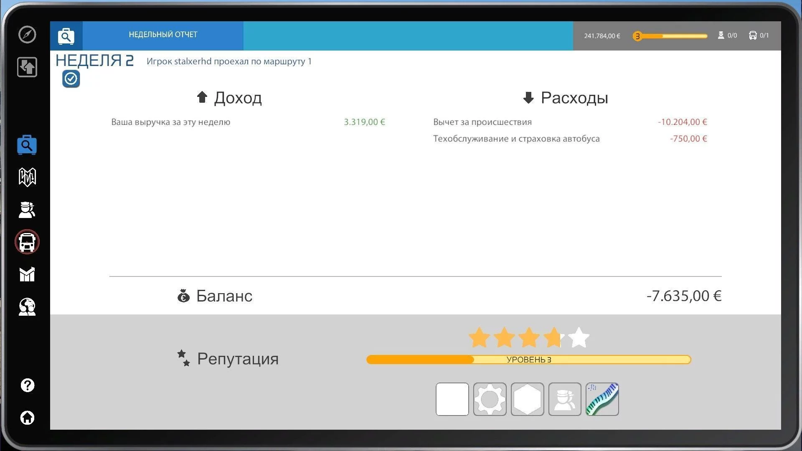Click the empty white reward tile
Viewport: 802px width, 451px height.
coord(452,399)
